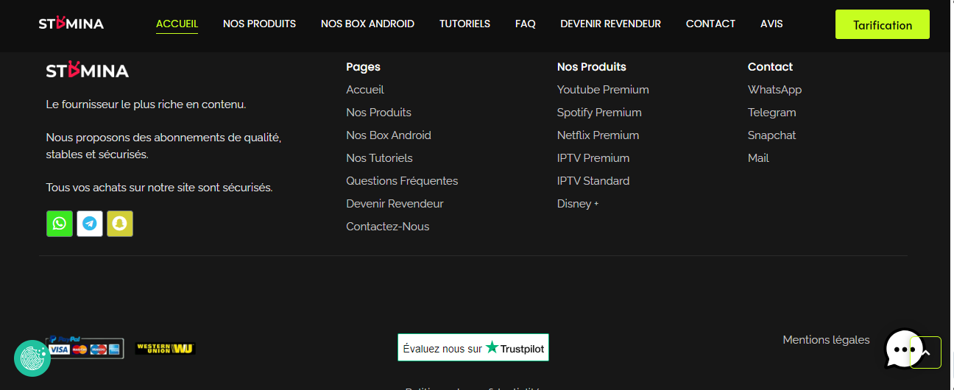
Task: Go to Accueil in the top navigation
Action: pos(177,24)
